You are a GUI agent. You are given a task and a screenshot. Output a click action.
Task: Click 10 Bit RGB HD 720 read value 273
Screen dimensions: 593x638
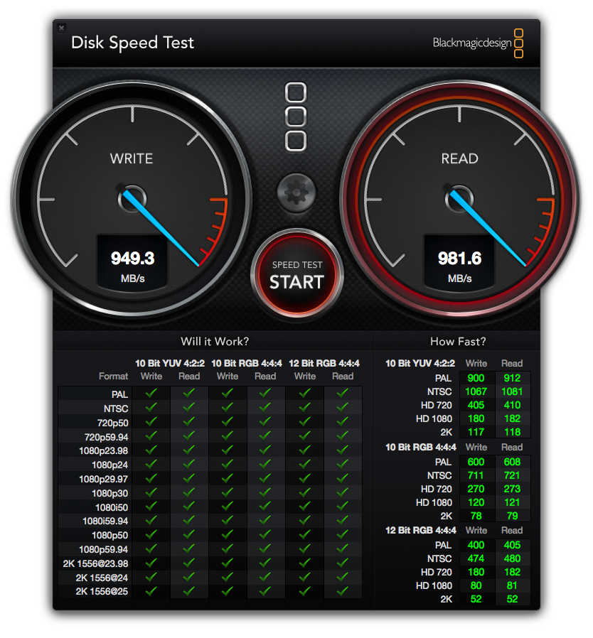pos(512,489)
